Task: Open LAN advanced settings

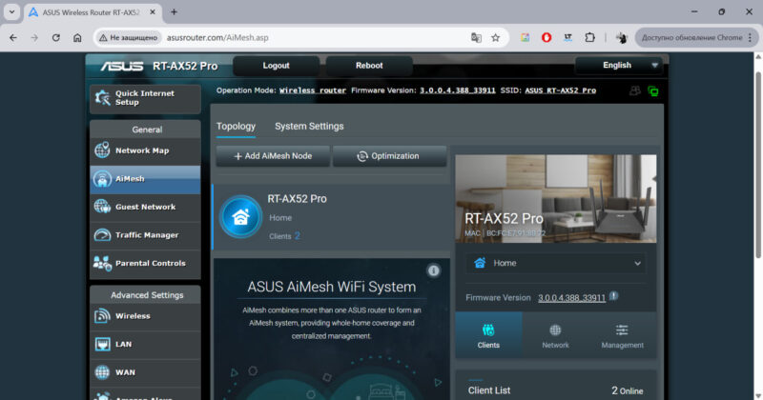Action: click(x=145, y=345)
